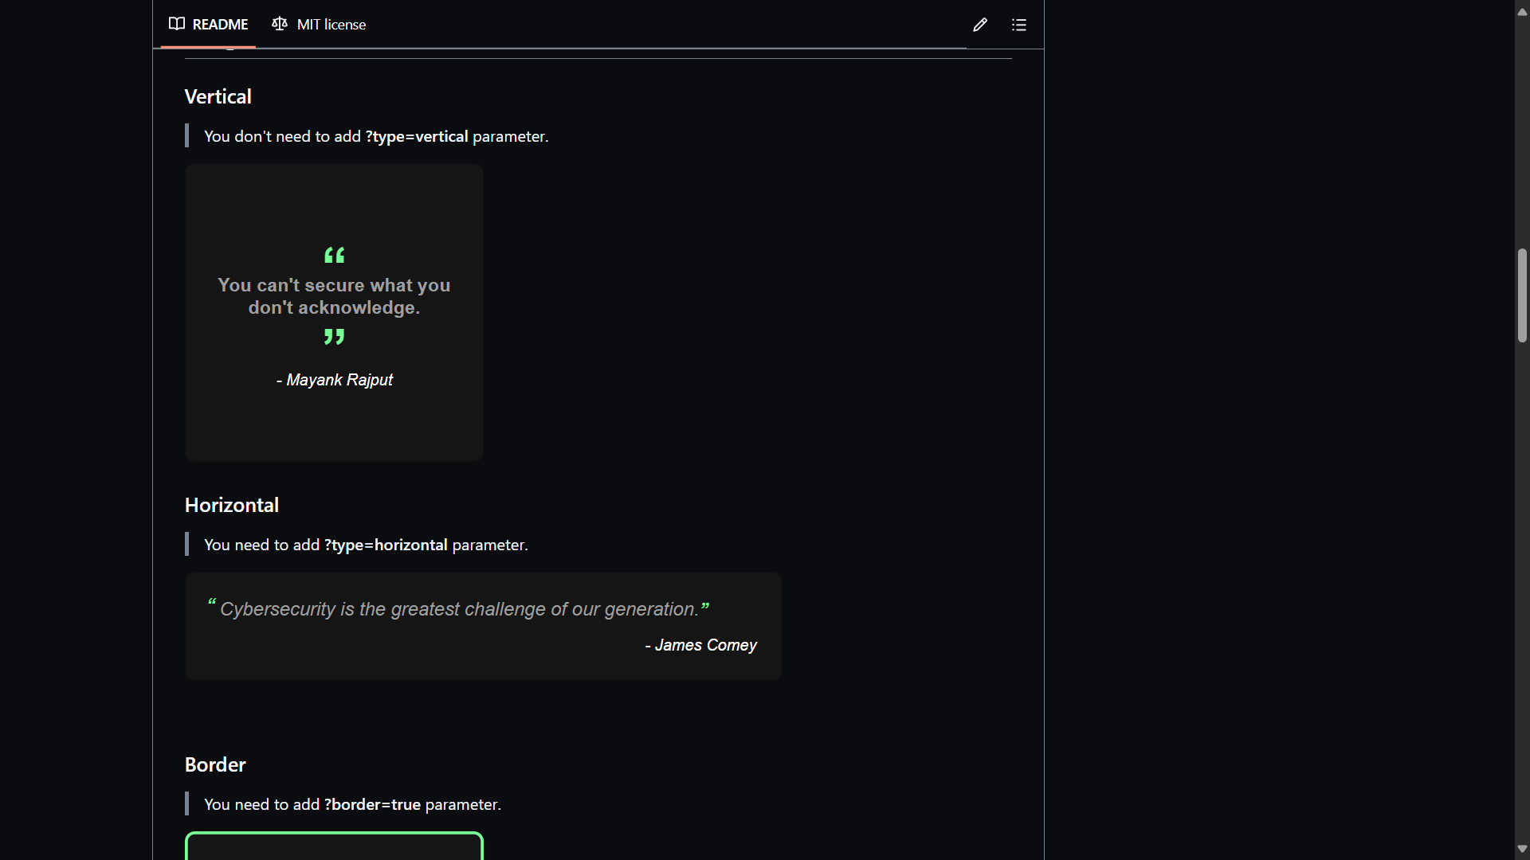
Task: Open the James Comey horizontal quote image
Action: 484,626
